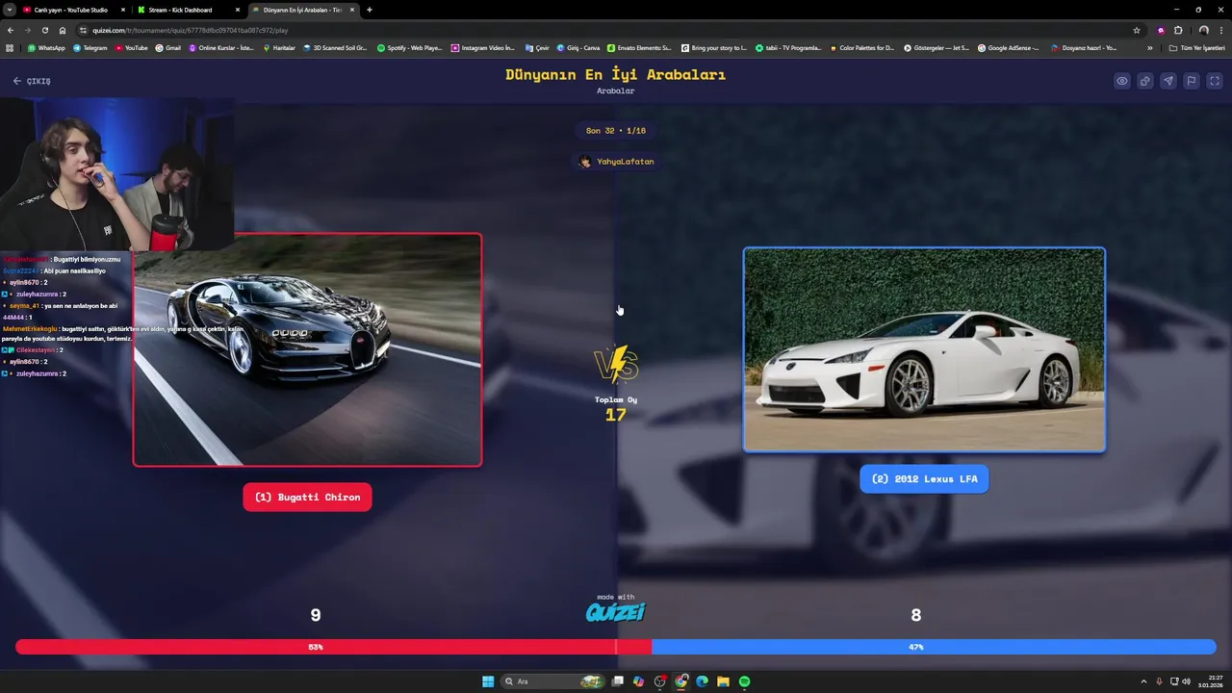This screenshot has width=1232, height=693.
Task: Open the Telegram bookmark
Action: pyautogui.click(x=90, y=47)
